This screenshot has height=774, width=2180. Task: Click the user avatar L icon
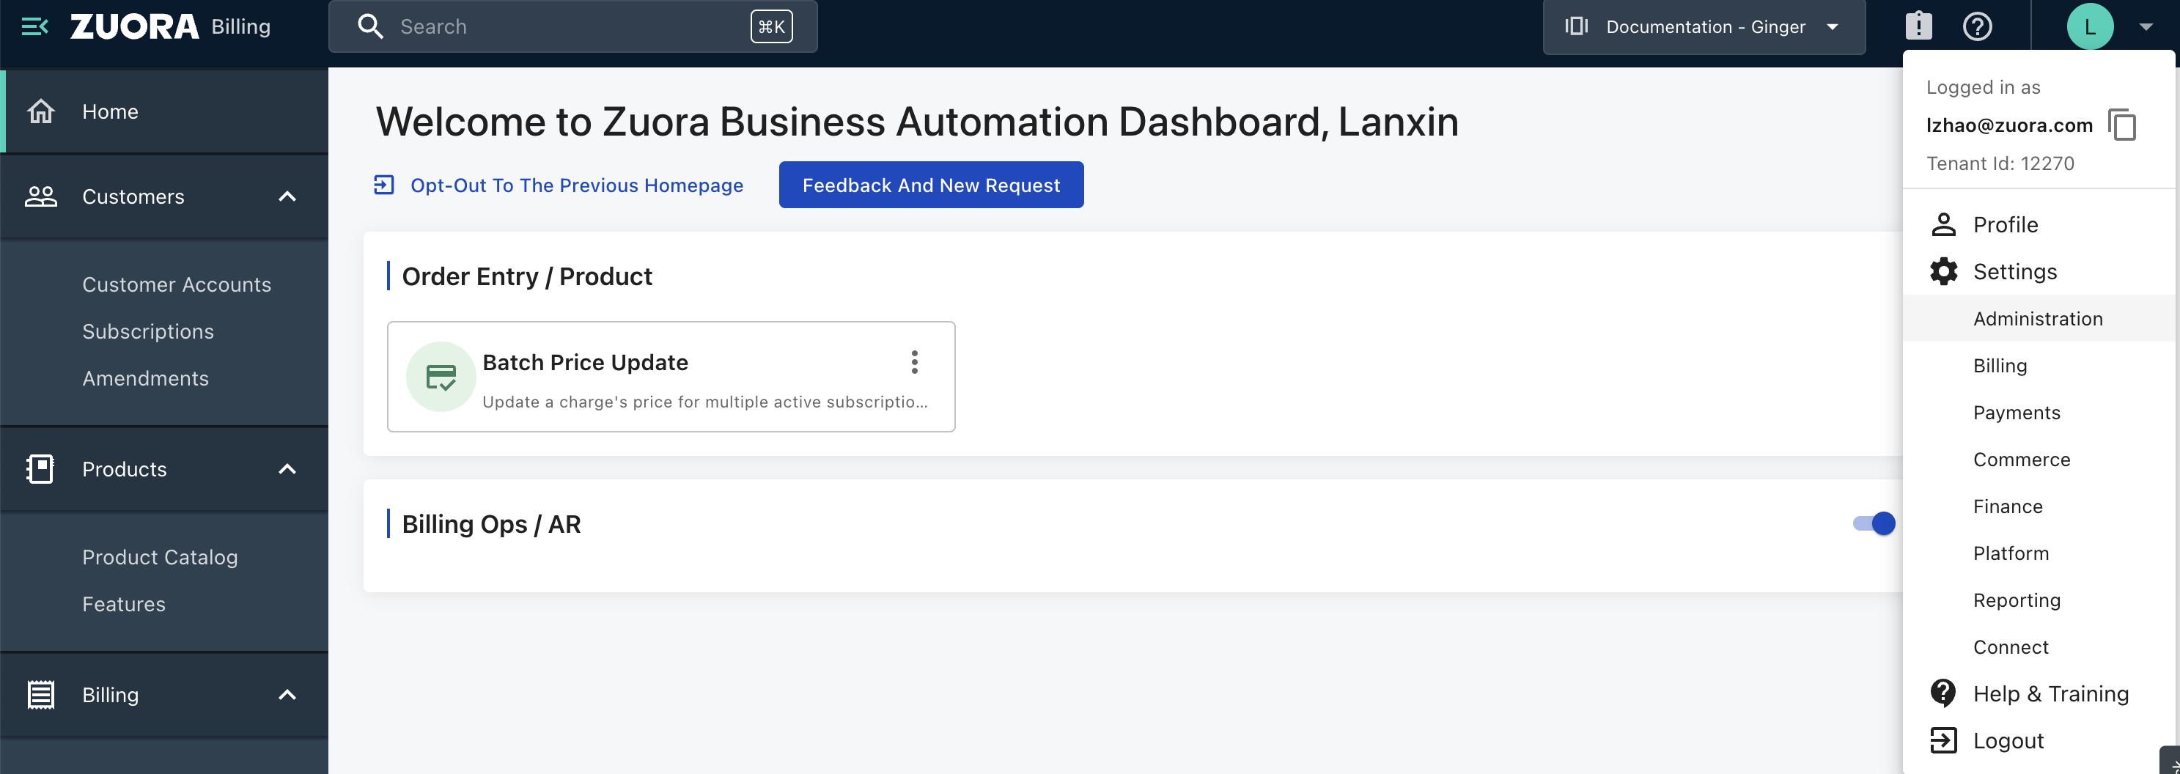pos(2089,27)
